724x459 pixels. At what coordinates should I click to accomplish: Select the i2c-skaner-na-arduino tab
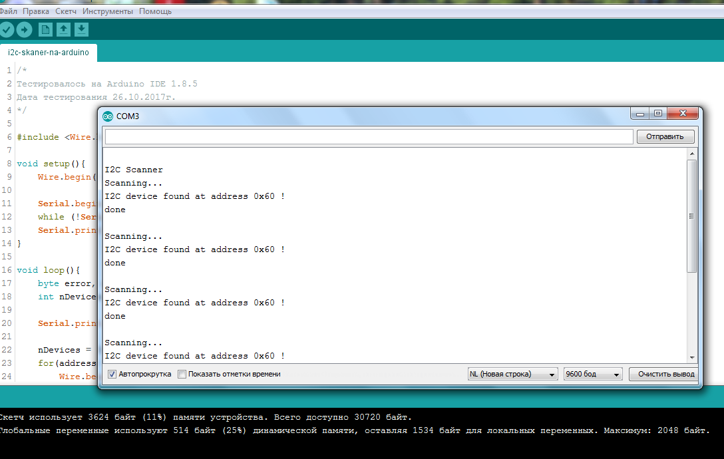coord(48,53)
